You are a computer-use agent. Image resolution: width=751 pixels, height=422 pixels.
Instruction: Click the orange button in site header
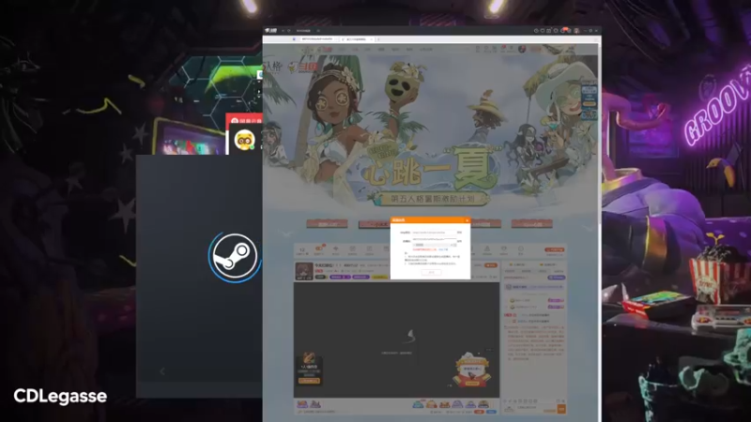[535, 49]
